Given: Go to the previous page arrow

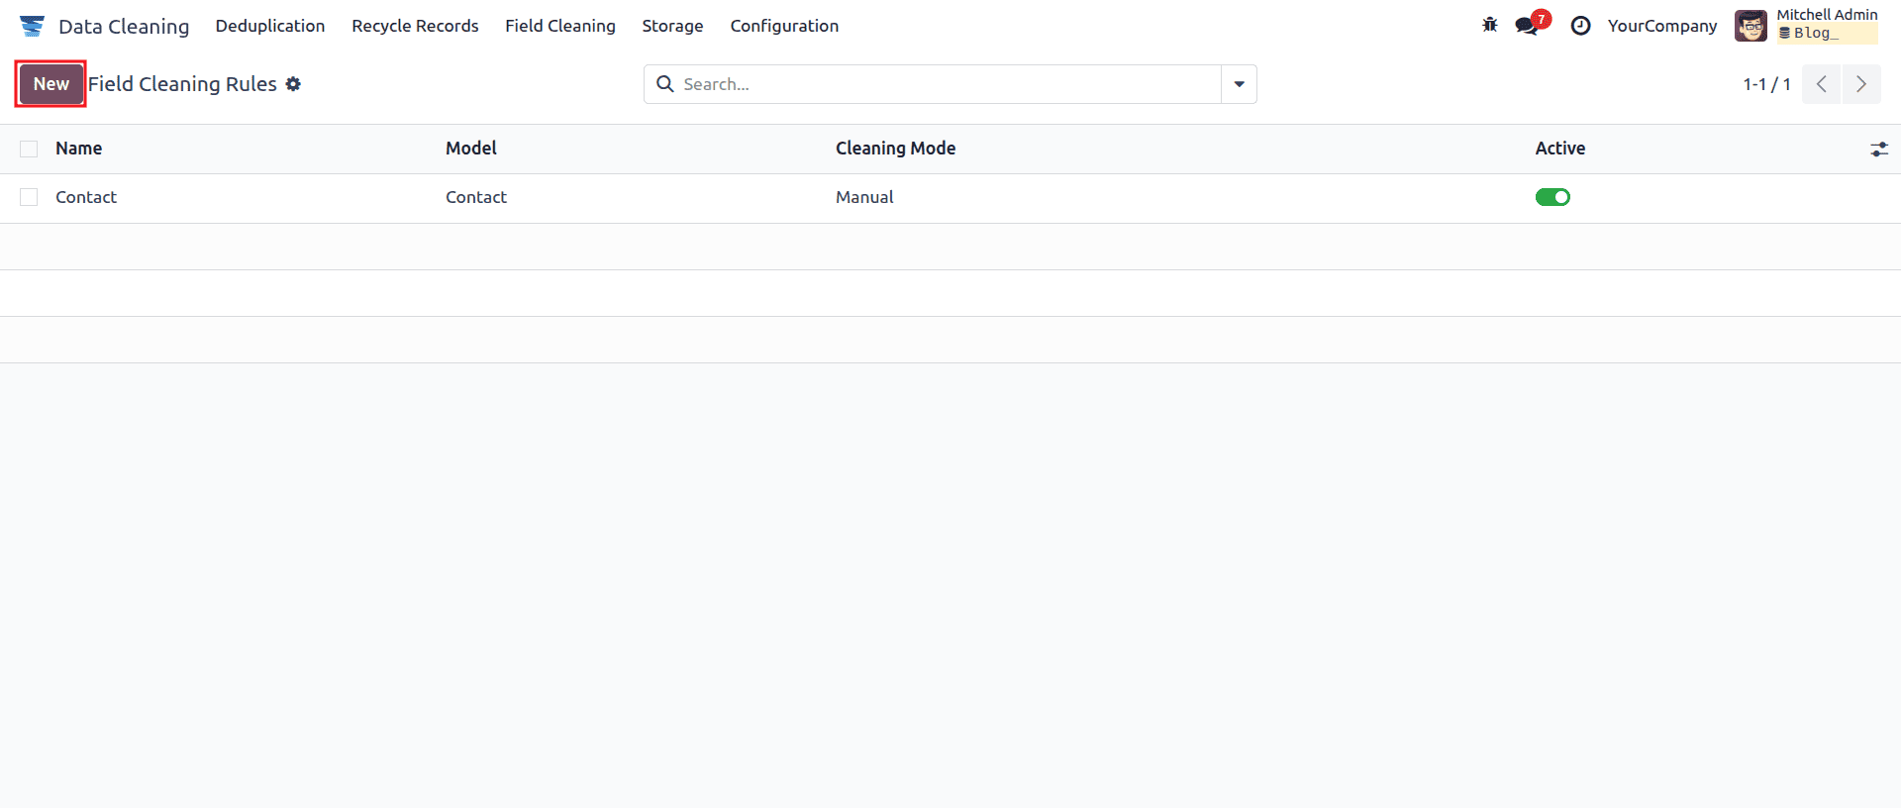Looking at the screenshot, I should click(1821, 84).
